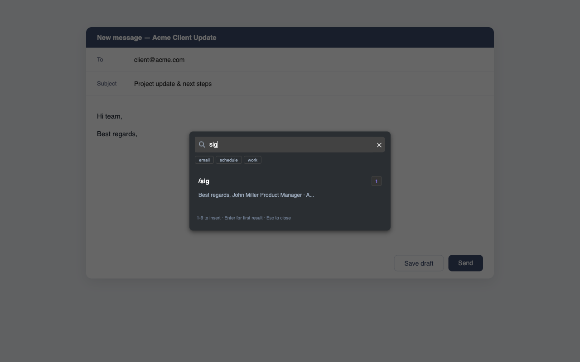
Task: Click the 'Hi team,' line in message body
Action: click(x=110, y=116)
